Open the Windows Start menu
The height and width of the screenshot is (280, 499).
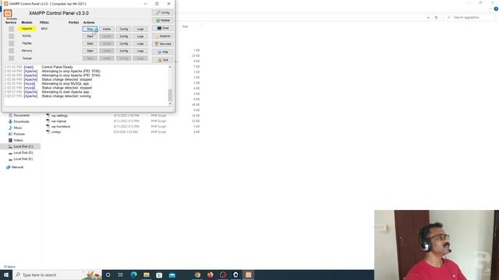click(6, 275)
